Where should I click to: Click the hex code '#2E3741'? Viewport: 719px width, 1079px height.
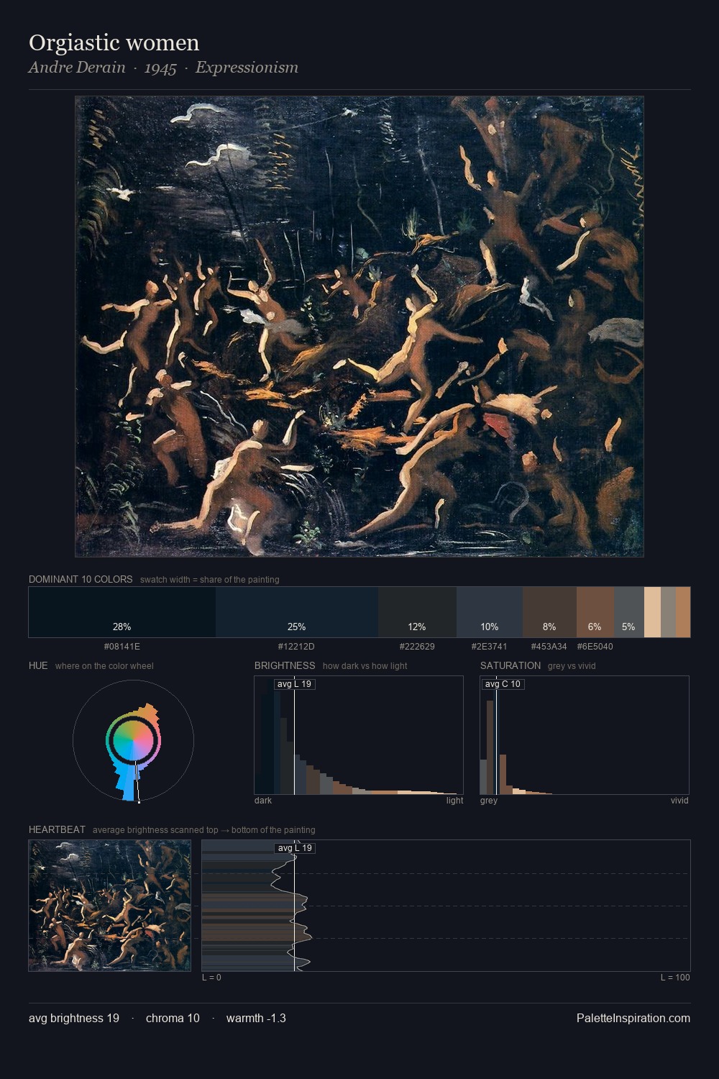(x=489, y=646)
